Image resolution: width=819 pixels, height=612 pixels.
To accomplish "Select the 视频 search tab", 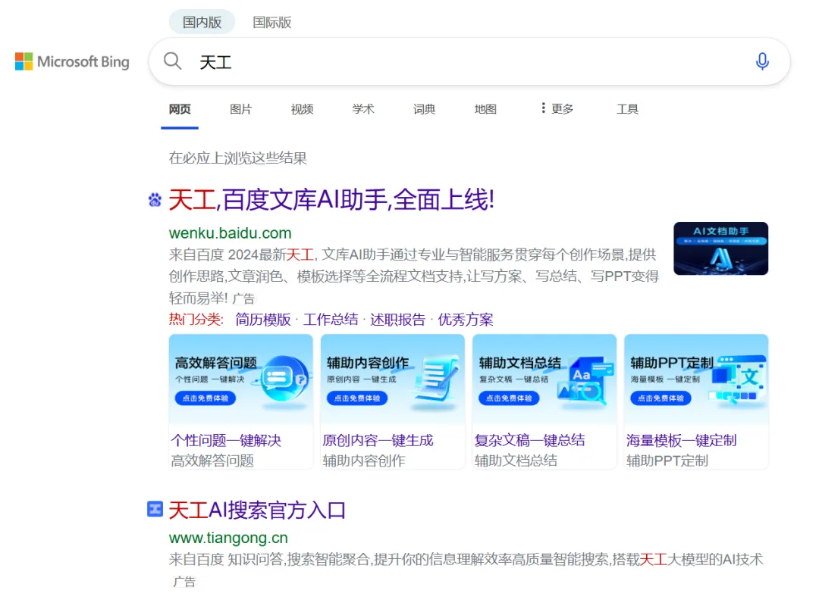I will coord(302,109).
